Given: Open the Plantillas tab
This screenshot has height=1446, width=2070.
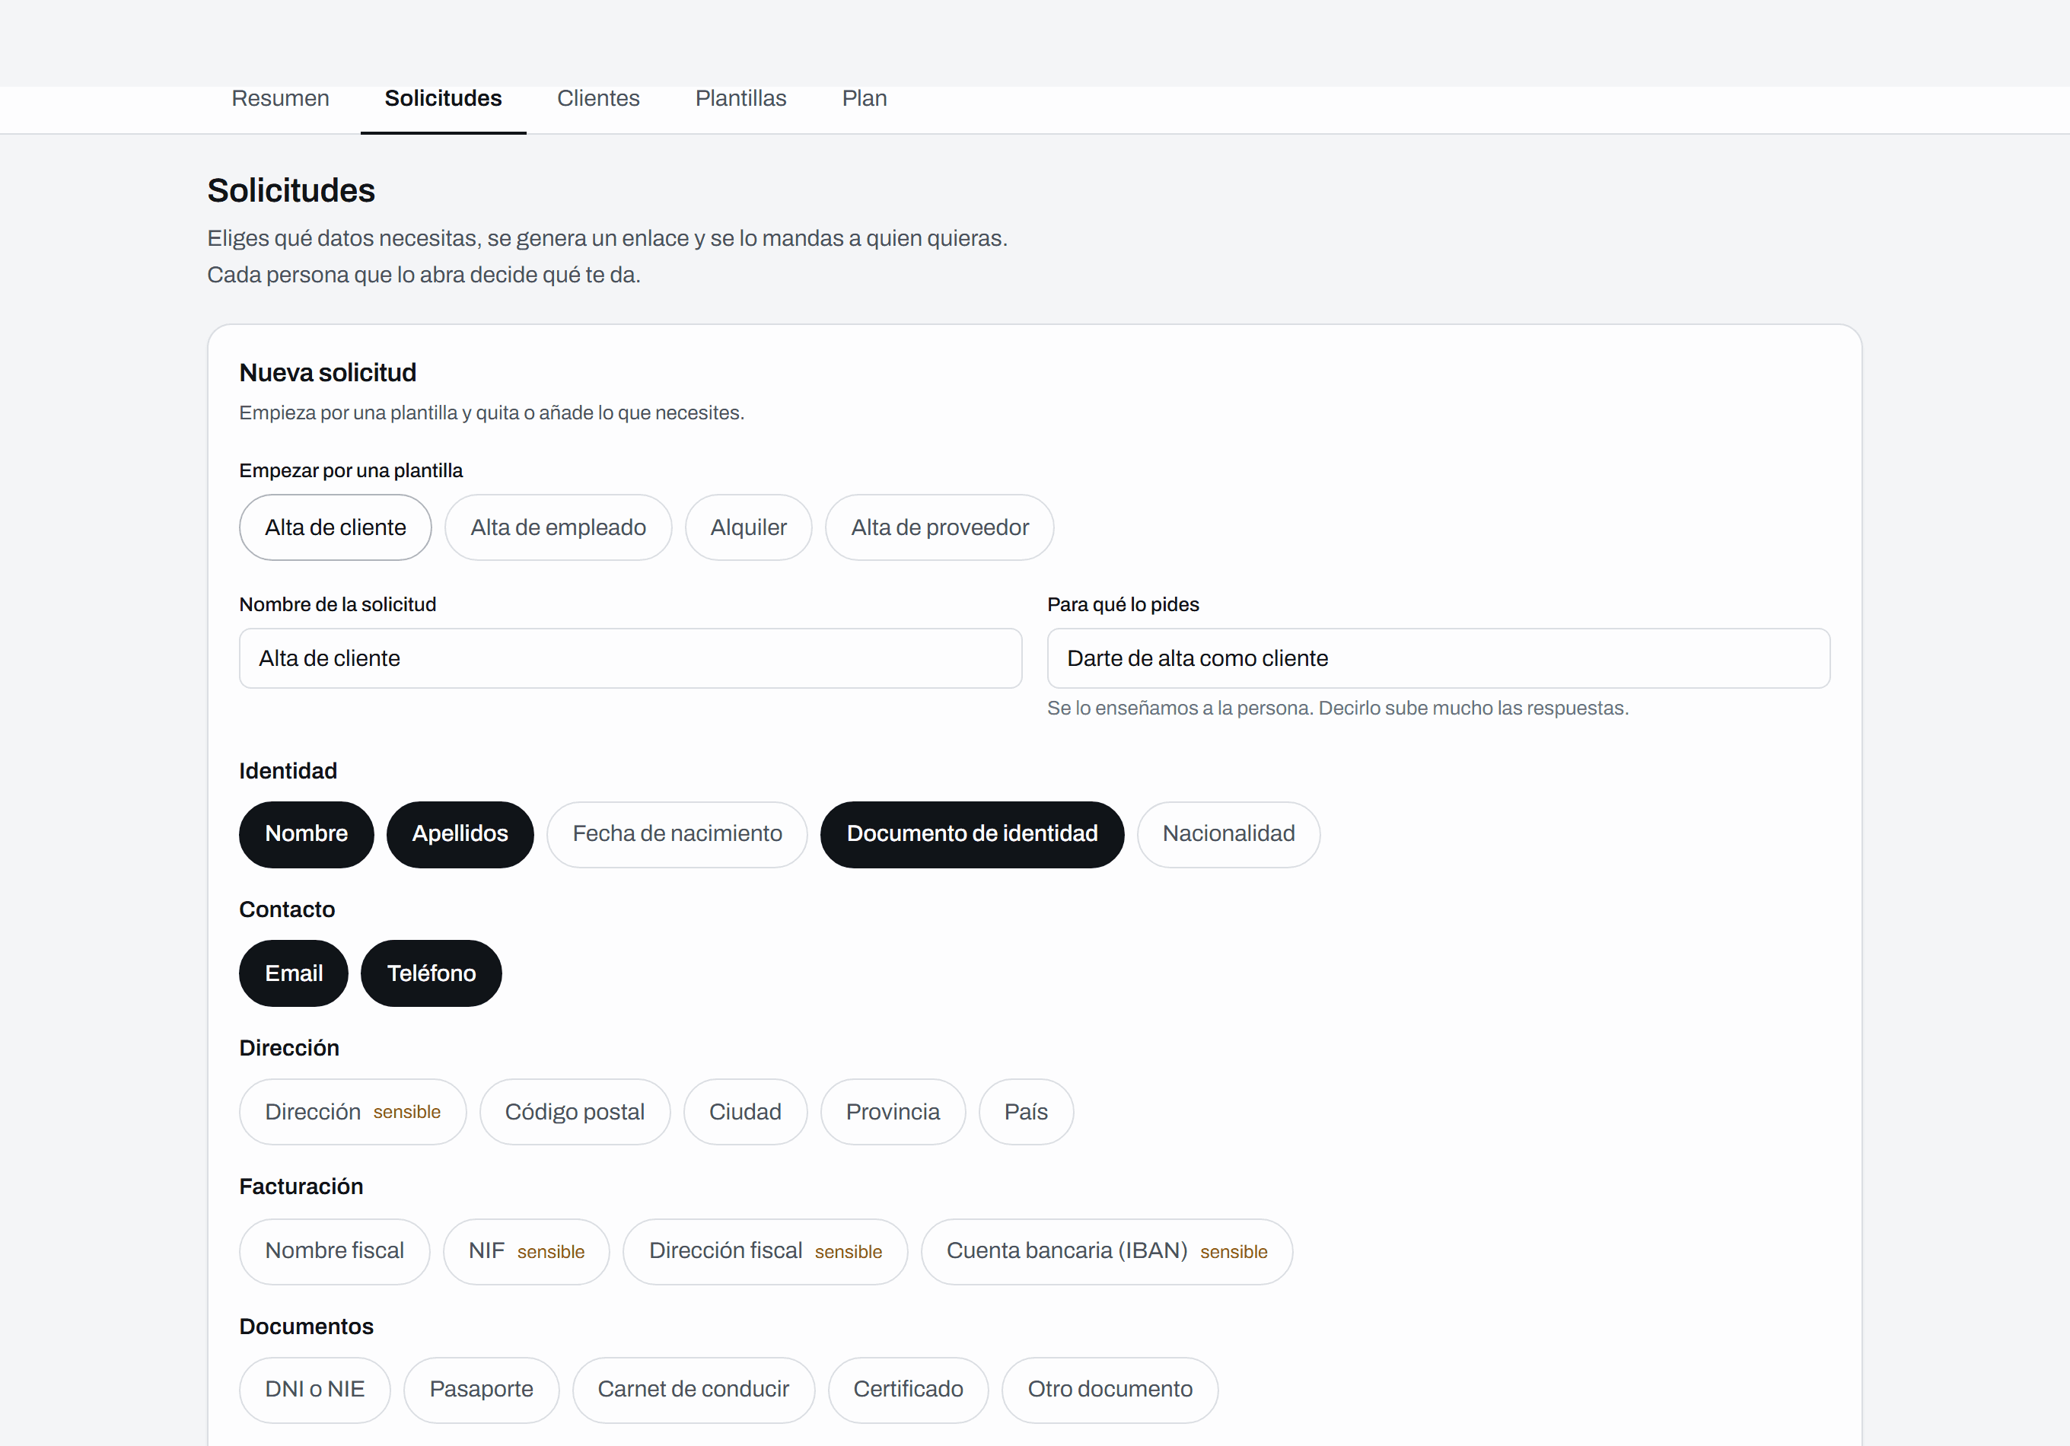Looking at the screenshot, I should click(x=740, y=98).
